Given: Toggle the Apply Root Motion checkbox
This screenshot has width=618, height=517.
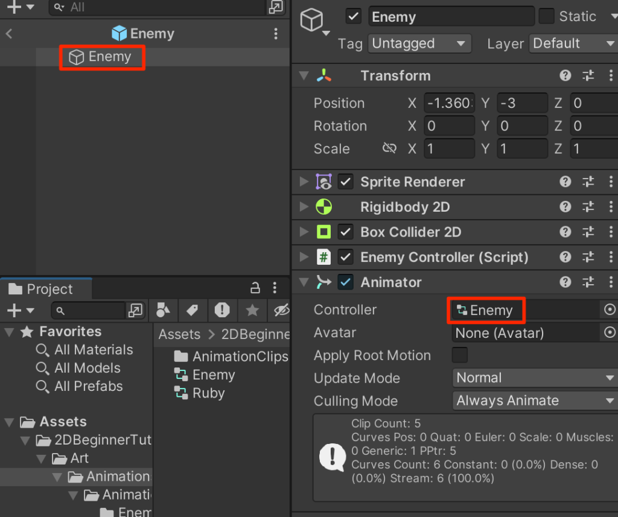Looking at the screenshot, I should coord(459,355).
